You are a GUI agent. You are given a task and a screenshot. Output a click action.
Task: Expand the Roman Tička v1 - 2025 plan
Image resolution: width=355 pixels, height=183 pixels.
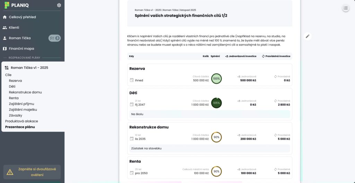point(29,68)
